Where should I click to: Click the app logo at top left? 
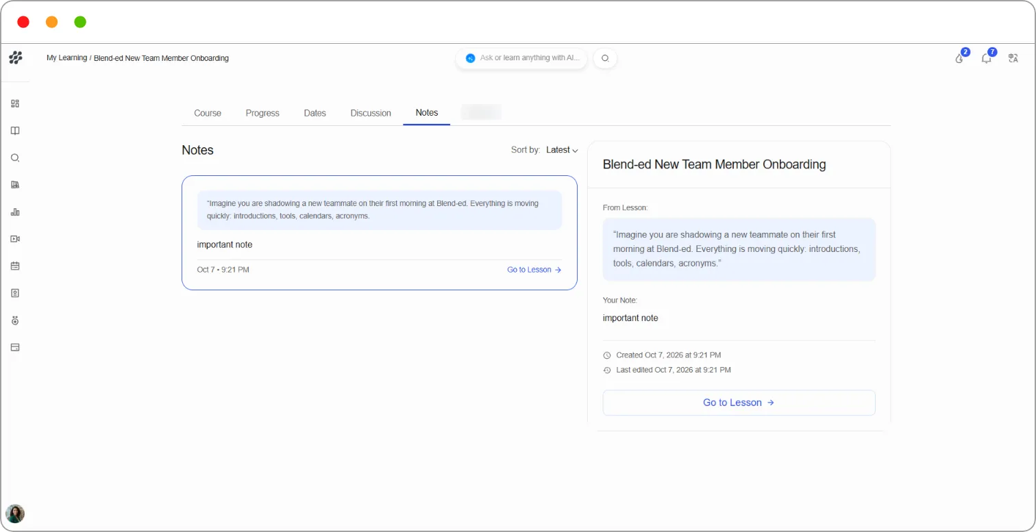15,58
